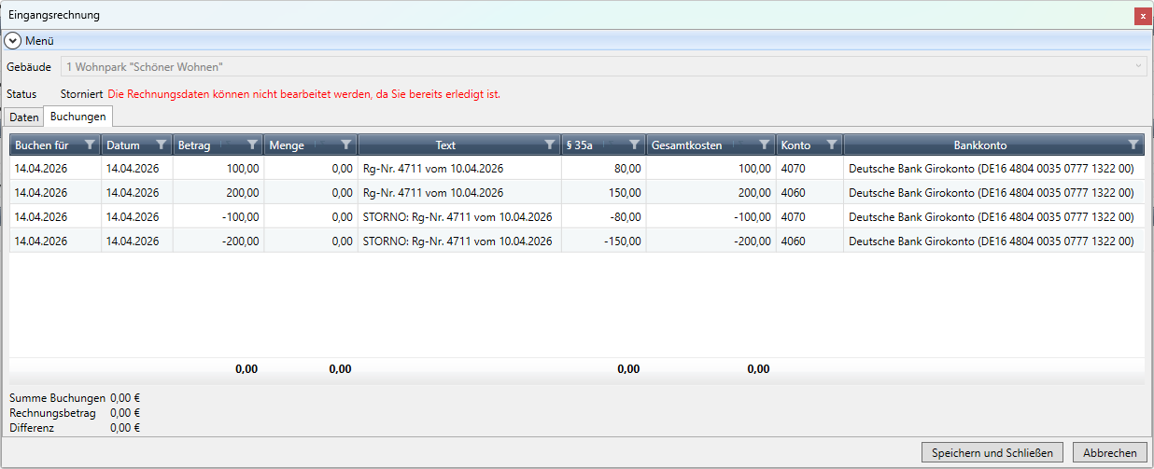Select Betrag cell -200,00

[218, 241]
